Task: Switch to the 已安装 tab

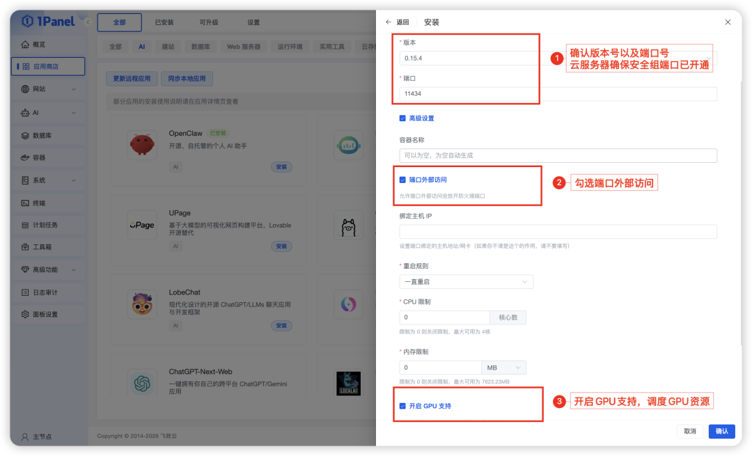Action: click(164, 22)
